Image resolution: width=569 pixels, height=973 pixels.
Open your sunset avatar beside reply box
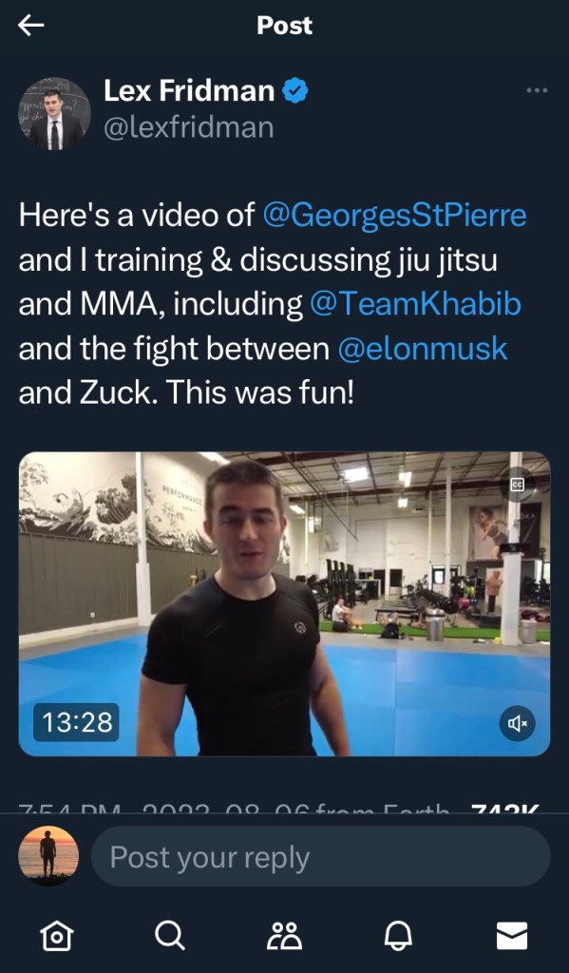(x=48, y=856)
